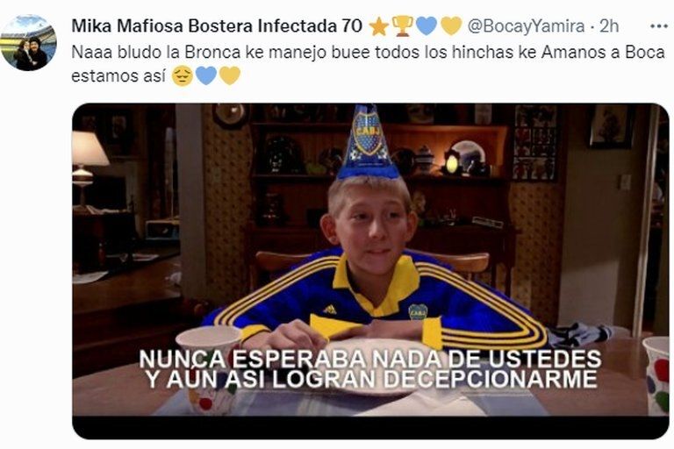Click the trophy emoji in display name

pos(403,26)
